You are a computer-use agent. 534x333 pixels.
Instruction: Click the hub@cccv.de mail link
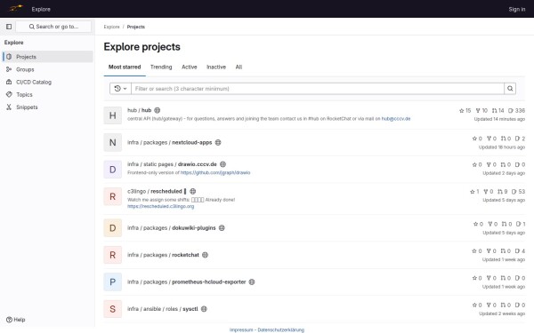pyautogui.click(x=396, y=119)
